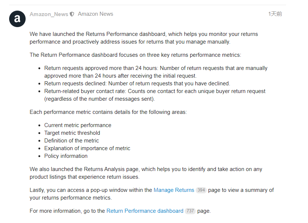The image size is (308, 223).
Task: Follow the Return Performance dashboard link
Action: (145, 211)
